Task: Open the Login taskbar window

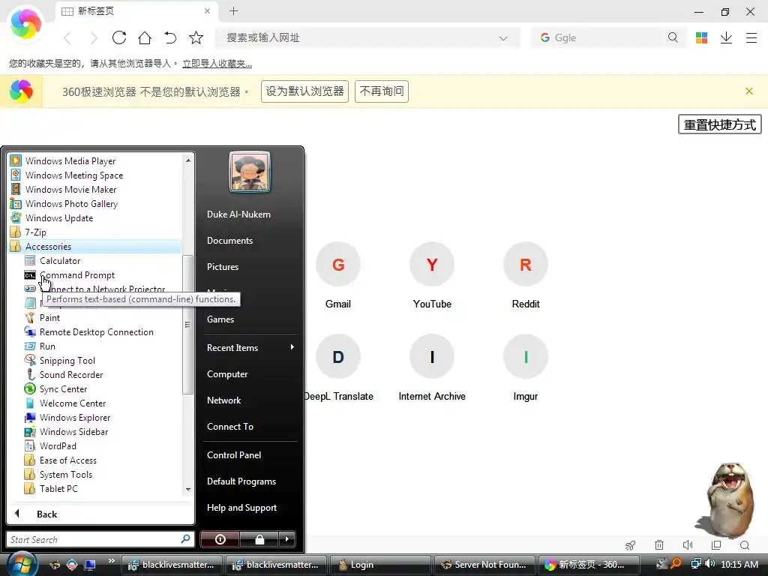Action: click(x=380, y=565)
